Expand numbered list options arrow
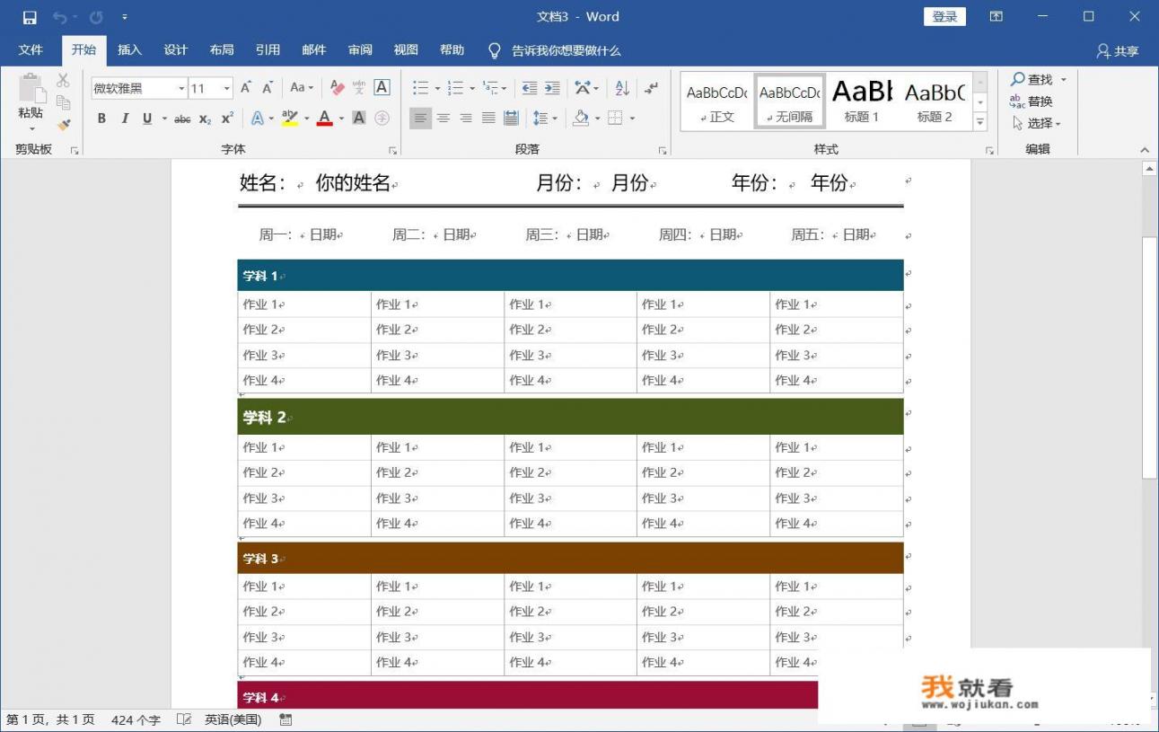The width and height of the screenshot is (1159, 732). point(472,88)
